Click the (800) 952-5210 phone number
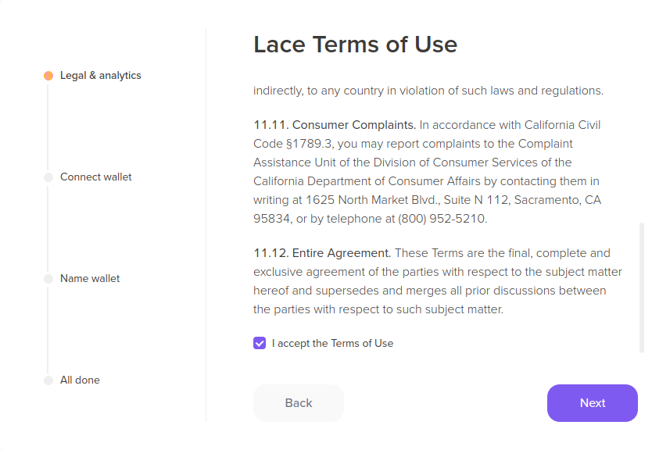Screen dimensions: 652x450 442,219
